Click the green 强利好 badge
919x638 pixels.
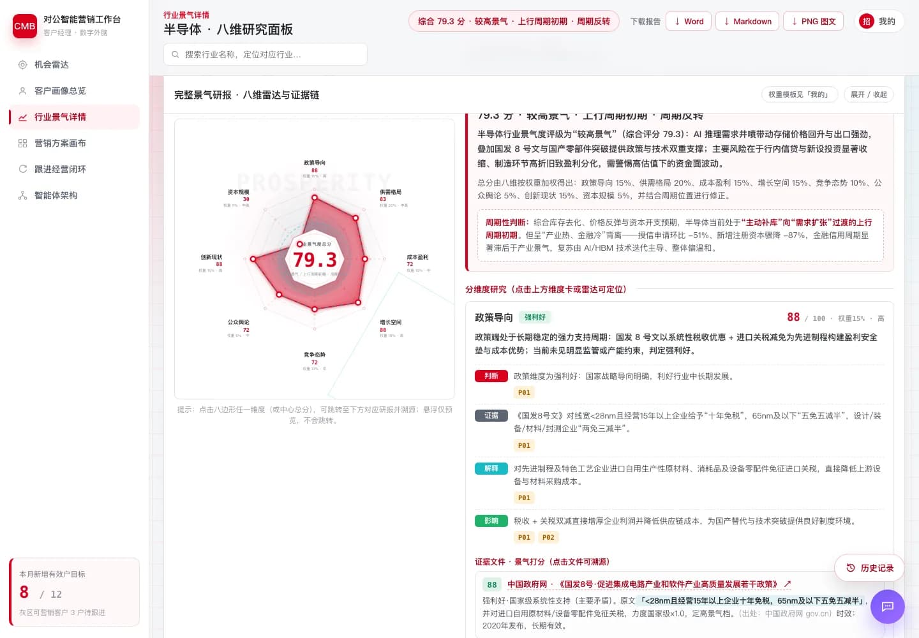click(x=535, y=317)
